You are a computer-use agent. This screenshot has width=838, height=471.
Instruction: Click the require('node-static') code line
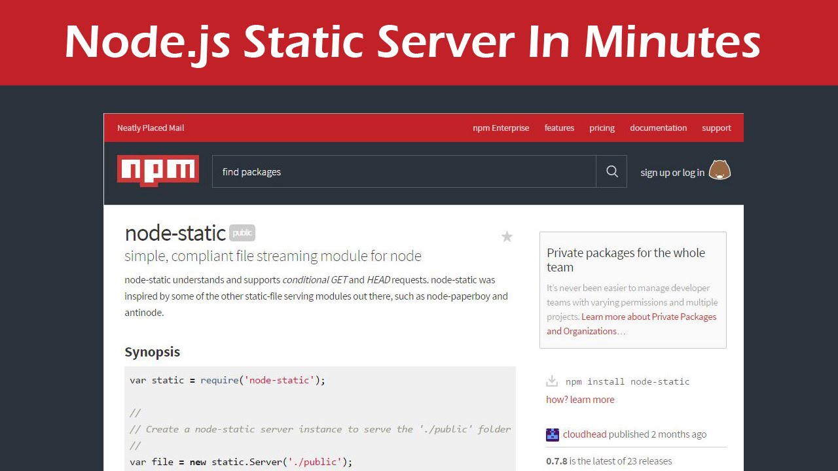pos(227,380)
